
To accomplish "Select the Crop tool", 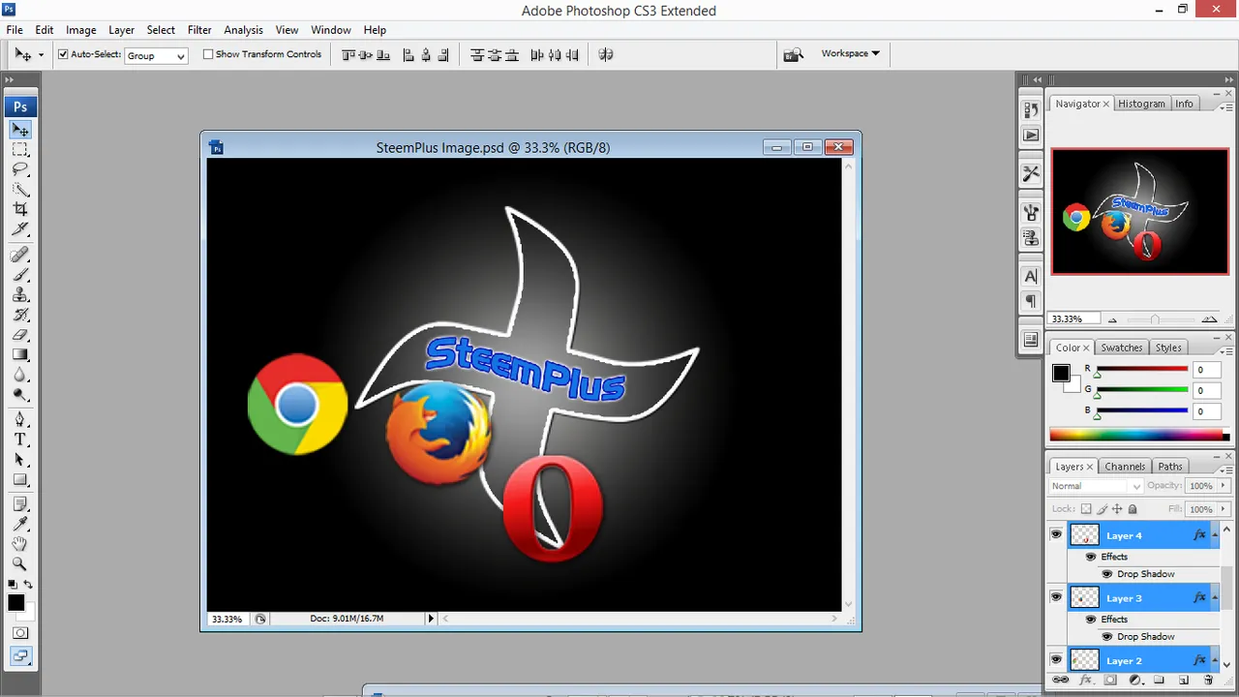I will (x=20, y=209).
